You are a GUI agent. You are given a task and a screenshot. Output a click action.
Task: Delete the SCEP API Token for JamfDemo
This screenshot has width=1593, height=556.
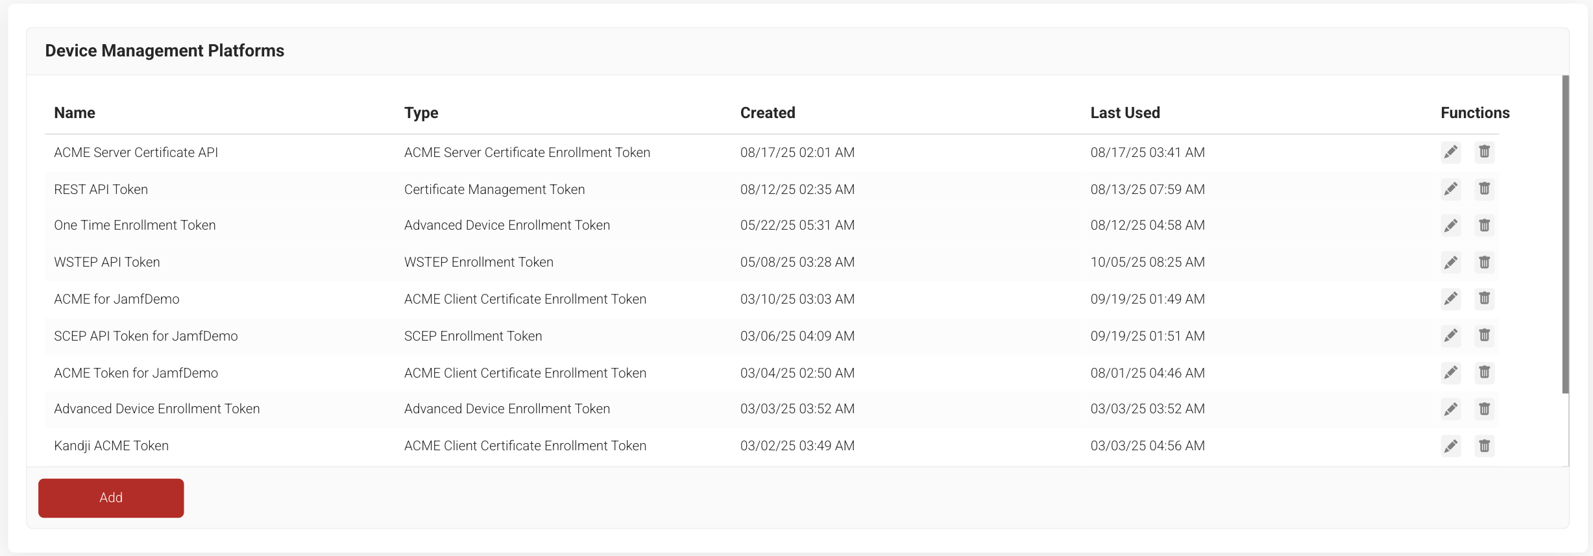click(1484, 336)
